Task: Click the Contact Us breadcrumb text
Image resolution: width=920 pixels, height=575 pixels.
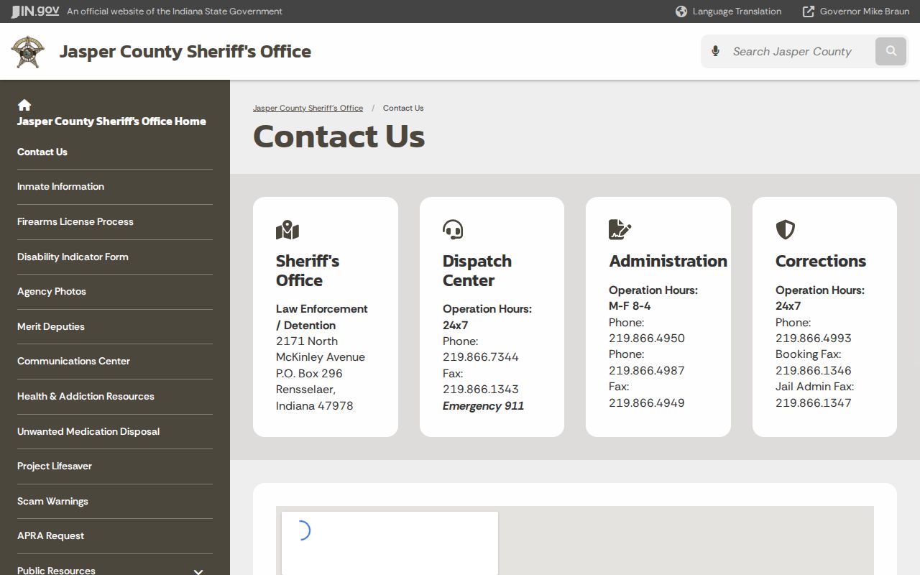Action: click(x=403, y=108)
